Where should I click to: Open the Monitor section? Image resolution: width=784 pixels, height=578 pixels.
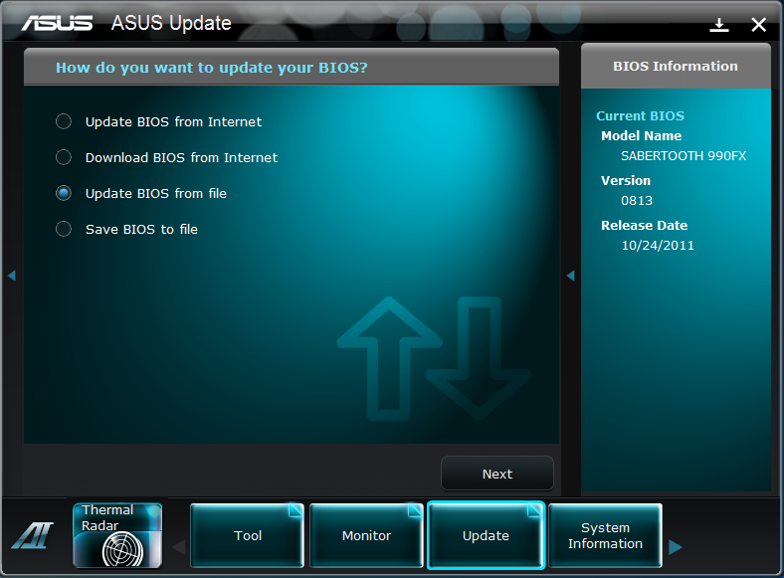pos(366,535)
